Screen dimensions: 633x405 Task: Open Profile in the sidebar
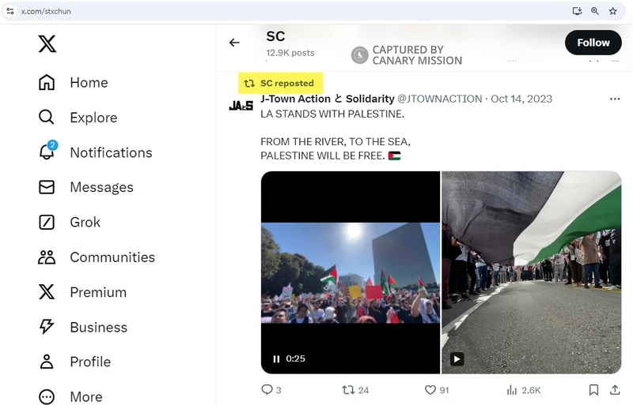click(47, 362)
